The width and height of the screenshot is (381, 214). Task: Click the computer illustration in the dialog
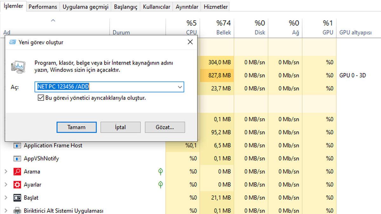pos(18,66)
